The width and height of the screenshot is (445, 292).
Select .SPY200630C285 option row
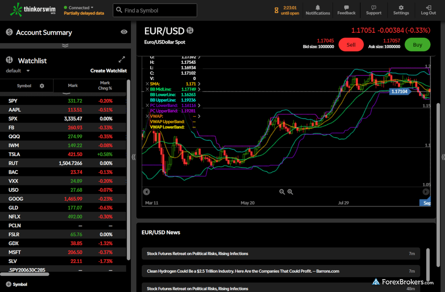pyautogui.click(x=63, y=269)
